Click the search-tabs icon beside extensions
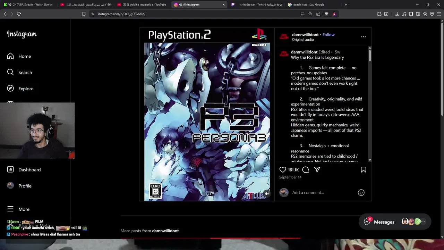 (386, 14)
